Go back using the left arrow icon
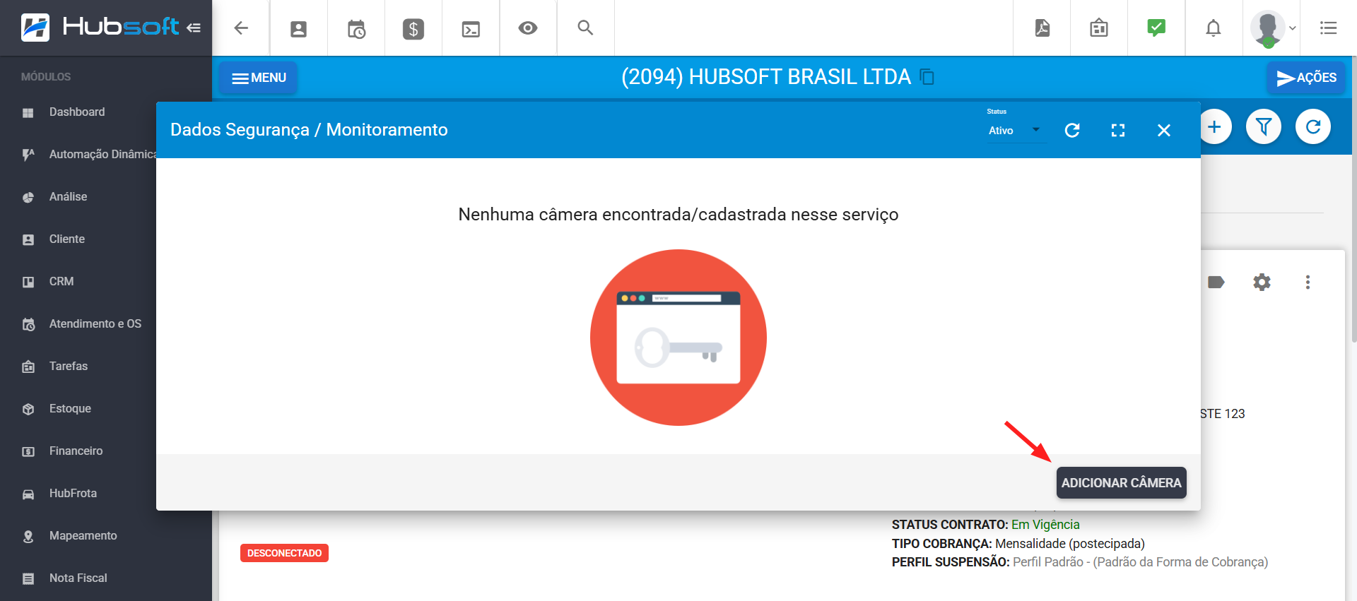The width and height of the screenshot is (1357, 601). 241,28
